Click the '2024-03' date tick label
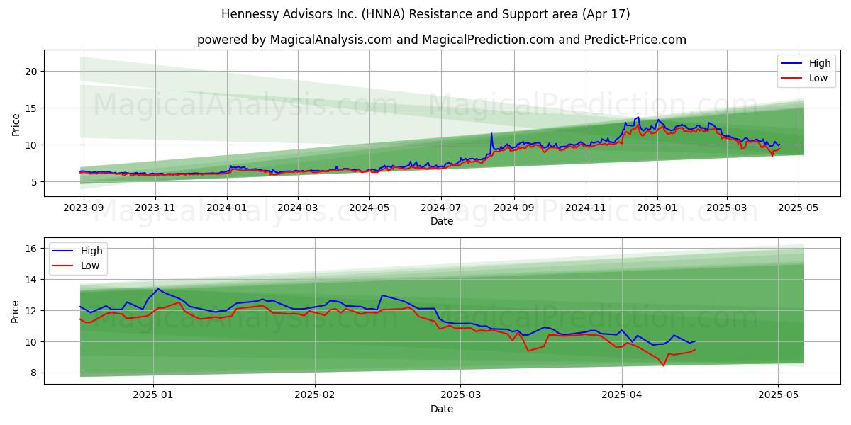Image resolution: width=851 pixels, height=425 pixels. click(x=298, y=209)
